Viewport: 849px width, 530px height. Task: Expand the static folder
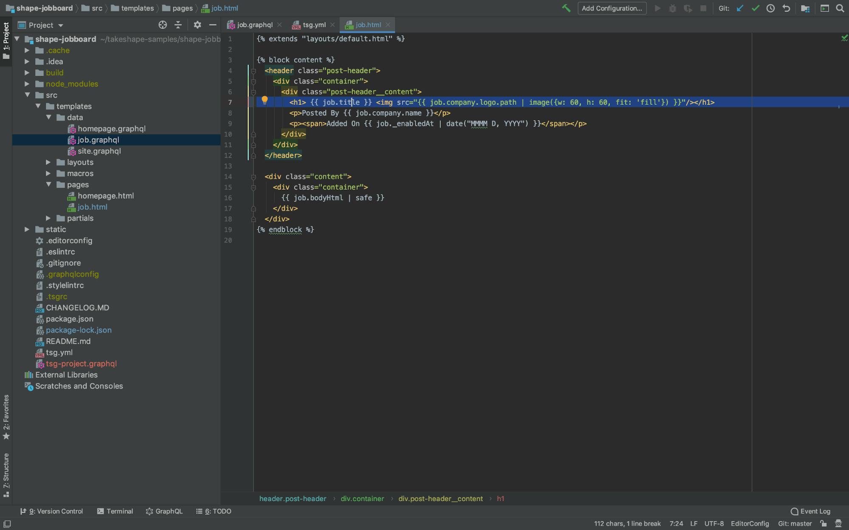[x=27, y=229]
